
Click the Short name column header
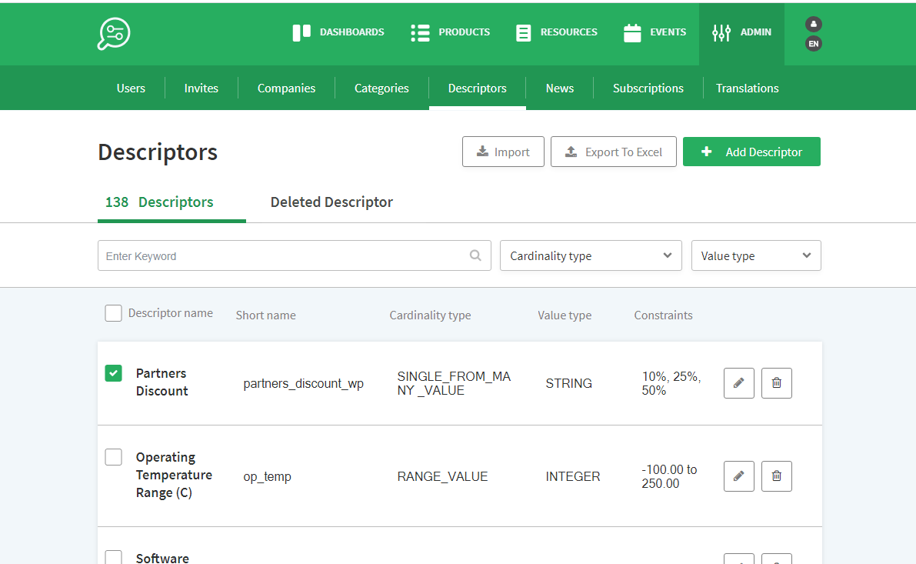266,315
